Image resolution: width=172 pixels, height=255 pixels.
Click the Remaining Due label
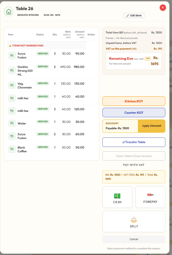click(121, 58)
